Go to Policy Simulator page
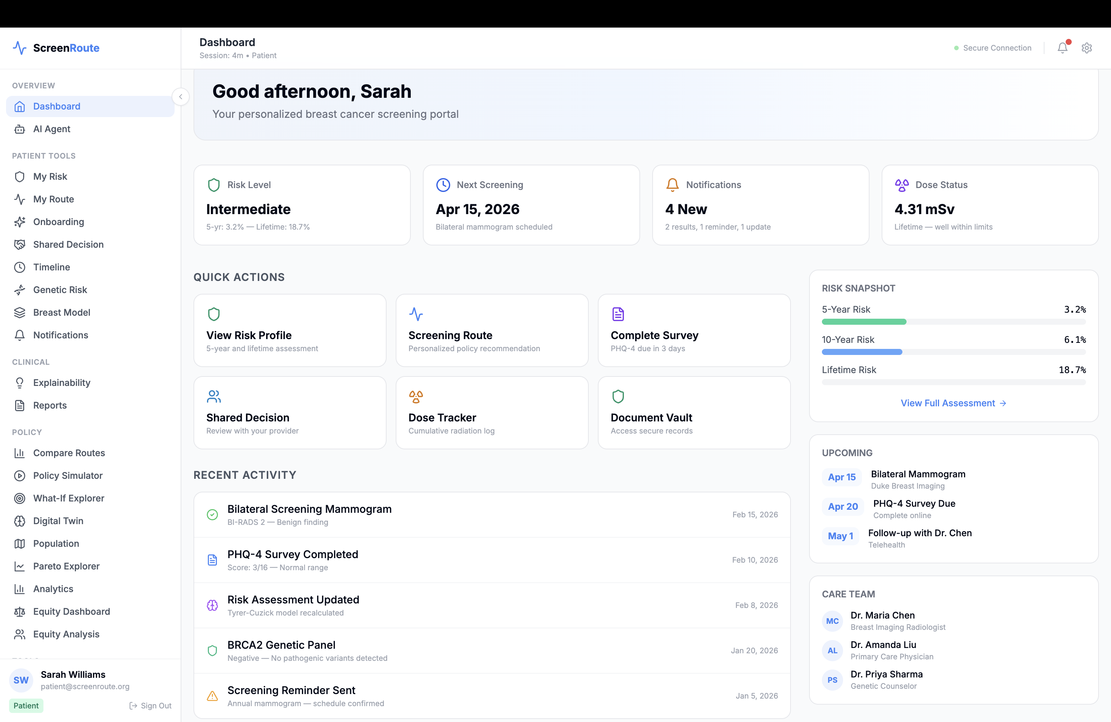This screenshot has height=722, width=1111. click(68, 476)
